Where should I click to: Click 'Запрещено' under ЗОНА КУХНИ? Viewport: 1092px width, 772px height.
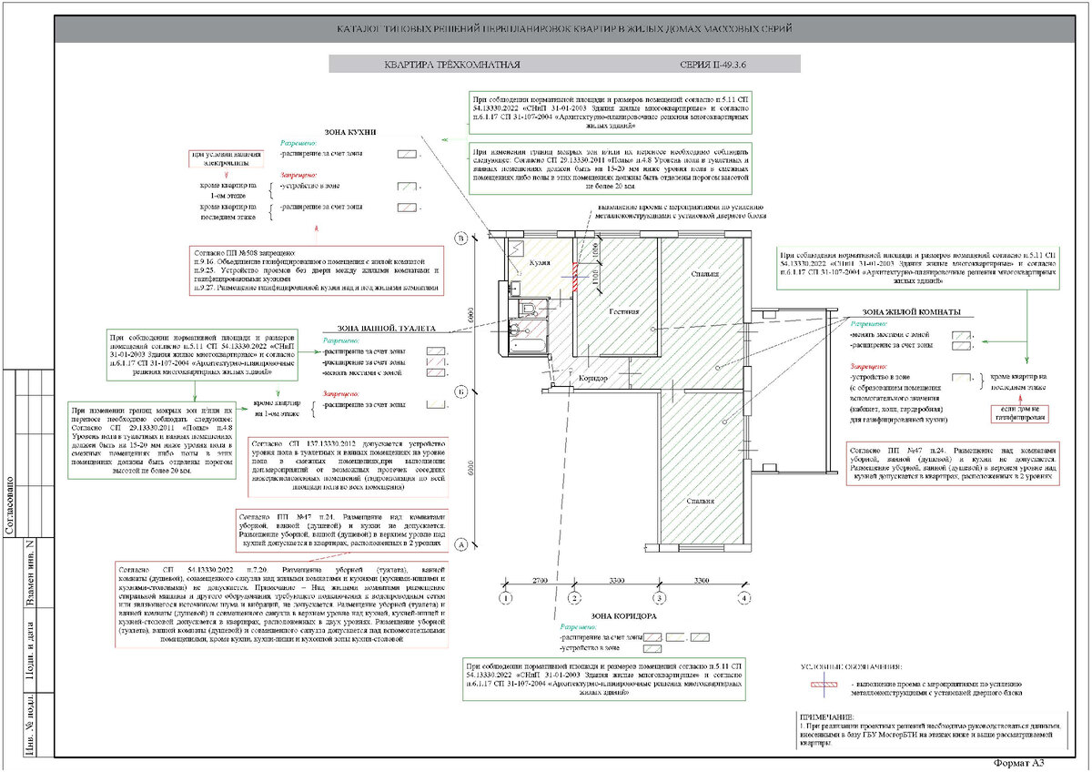pos(298,174)
